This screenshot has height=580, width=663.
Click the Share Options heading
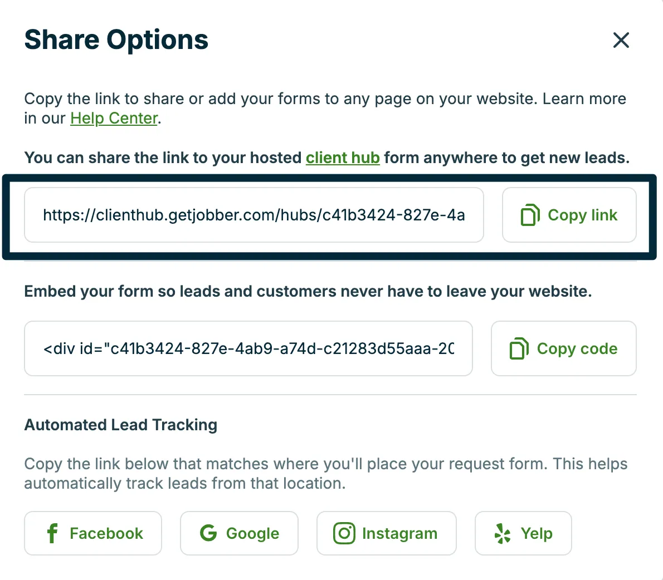click(116, 40)
